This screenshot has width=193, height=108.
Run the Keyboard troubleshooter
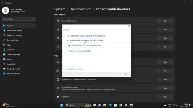[165, 97]
